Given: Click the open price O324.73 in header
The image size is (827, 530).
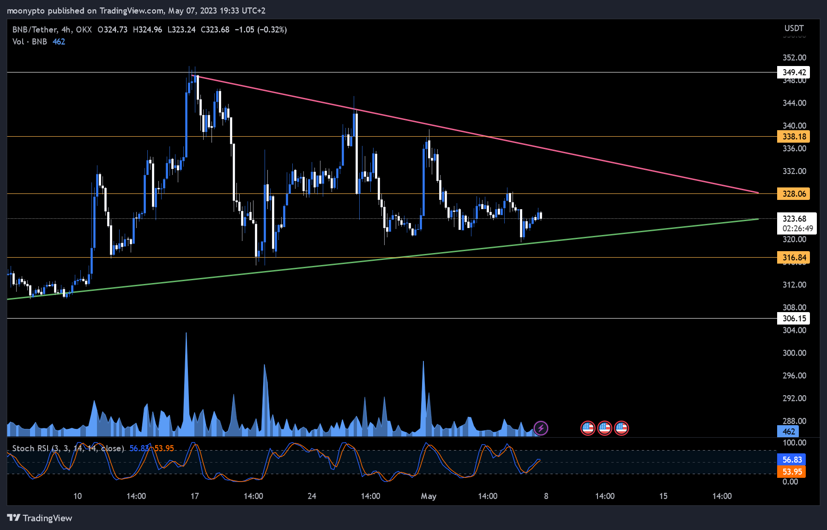Looking at the screenshot, I should (x=112, y=30).
